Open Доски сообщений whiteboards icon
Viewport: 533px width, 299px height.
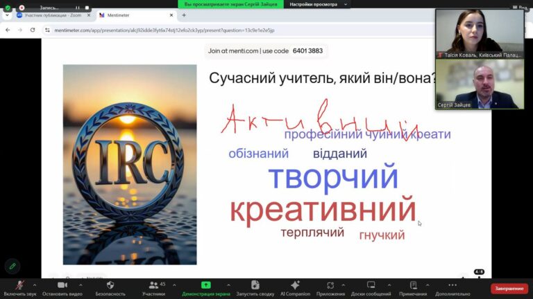pos(369,285)
